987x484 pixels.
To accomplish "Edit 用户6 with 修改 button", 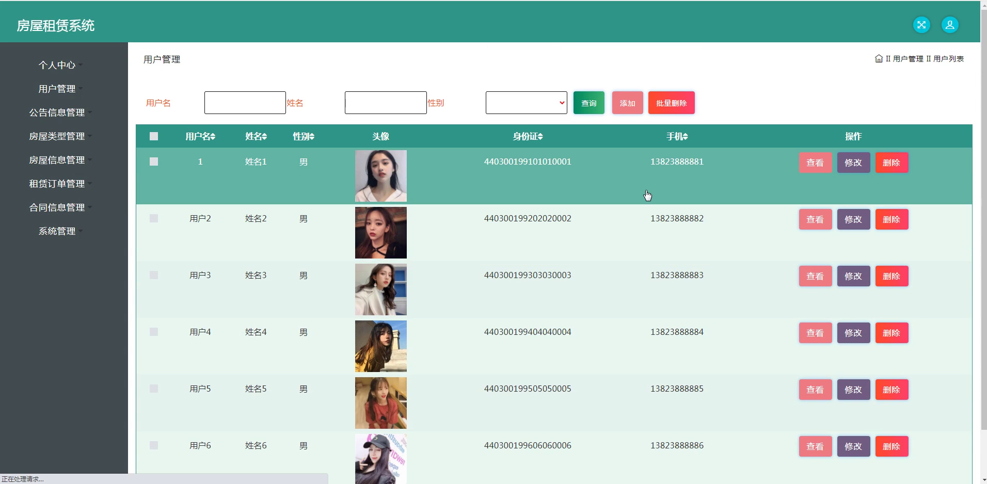I will point(853,446).
